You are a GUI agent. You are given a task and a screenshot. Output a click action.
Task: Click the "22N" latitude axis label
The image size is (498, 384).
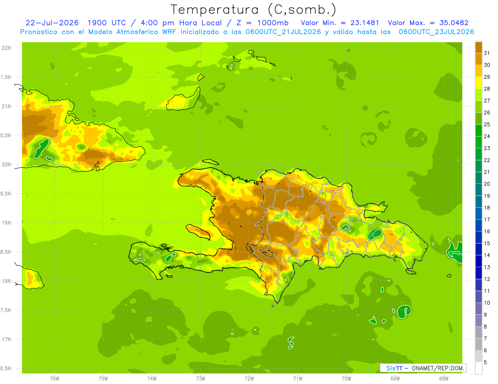[x=6, y=48]
